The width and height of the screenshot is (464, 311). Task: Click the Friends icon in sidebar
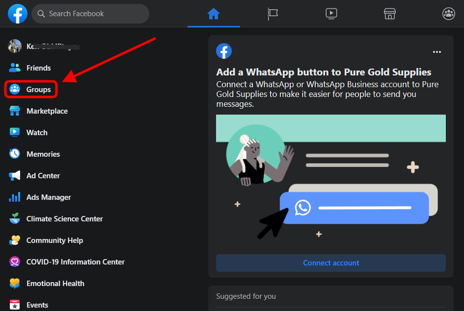[15, 68]
